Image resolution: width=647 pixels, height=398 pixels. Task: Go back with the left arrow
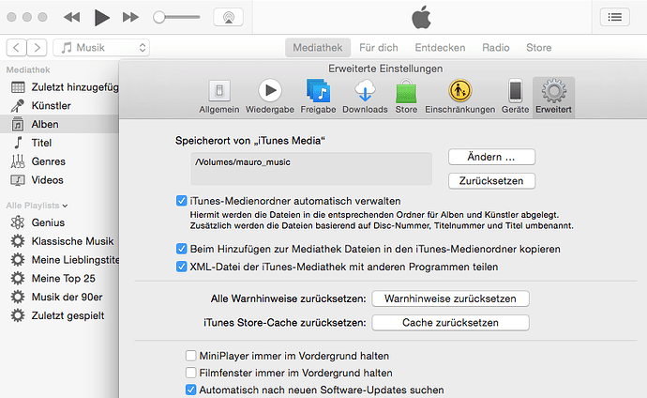coord(17,48)
